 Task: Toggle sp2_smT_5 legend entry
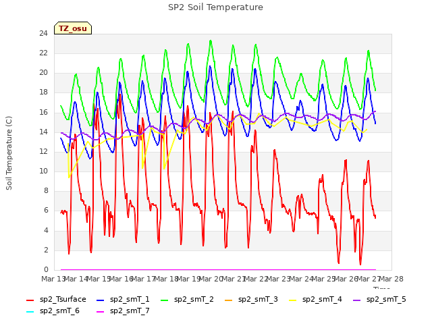pyautogui.click(x=379, y=300)
